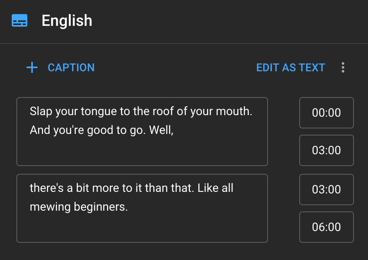Click the CAPTION button
Viewport: 368px width, 260px height.
click(x=71, y=67)
